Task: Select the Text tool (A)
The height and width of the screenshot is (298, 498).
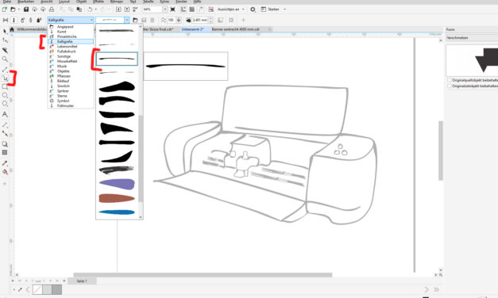Action: (5, 114)
